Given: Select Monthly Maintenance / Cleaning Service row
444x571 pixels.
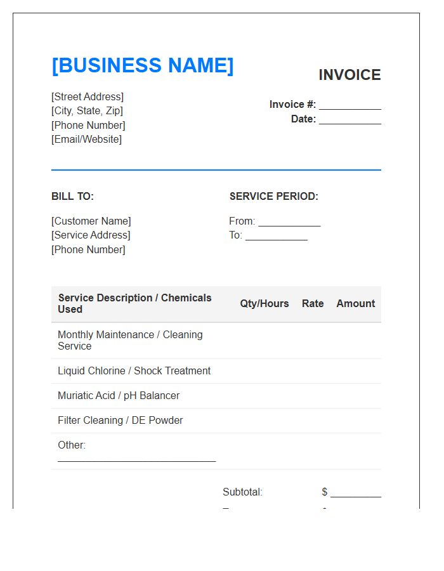Looking at the screenshot, I should (216, 341).
